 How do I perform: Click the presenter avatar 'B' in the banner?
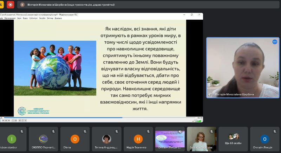tap(22, 5)
